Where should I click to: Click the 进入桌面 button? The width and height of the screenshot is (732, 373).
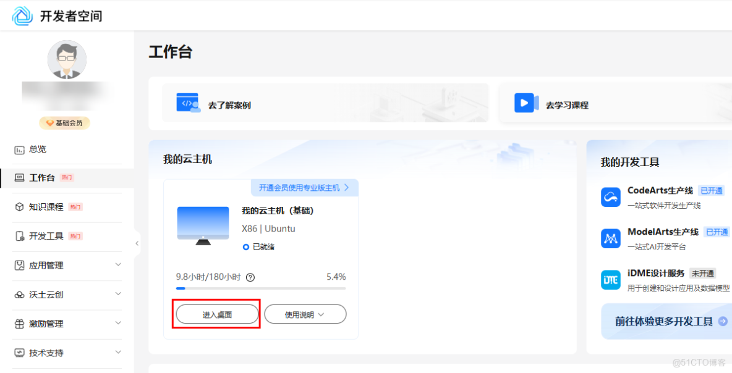216,314
